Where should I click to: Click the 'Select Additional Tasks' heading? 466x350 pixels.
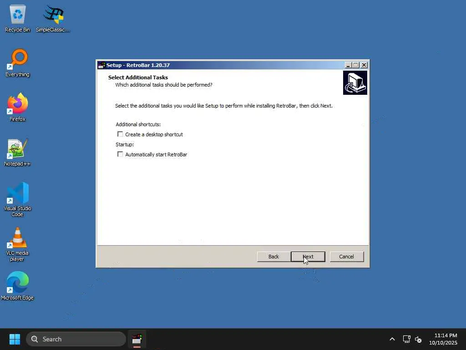pyautogui.click(x=138, y=77)
